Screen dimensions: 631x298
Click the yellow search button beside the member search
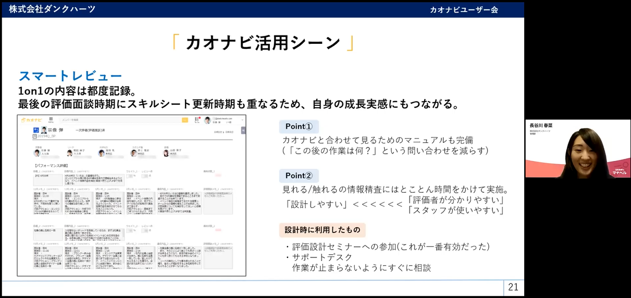point(185,120)
